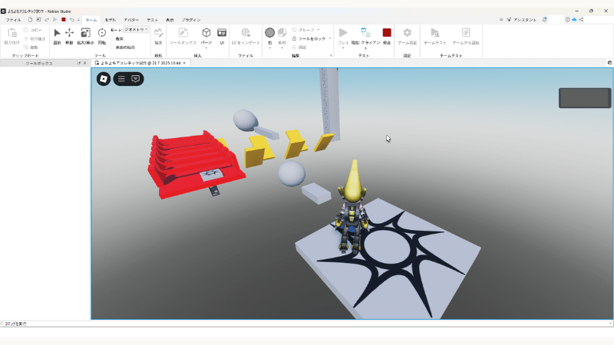Click the 貼り付け (Paste) clipboard icon
This screenshot has height=345, width=614.
pyautogui.click(x=12, y=33)
